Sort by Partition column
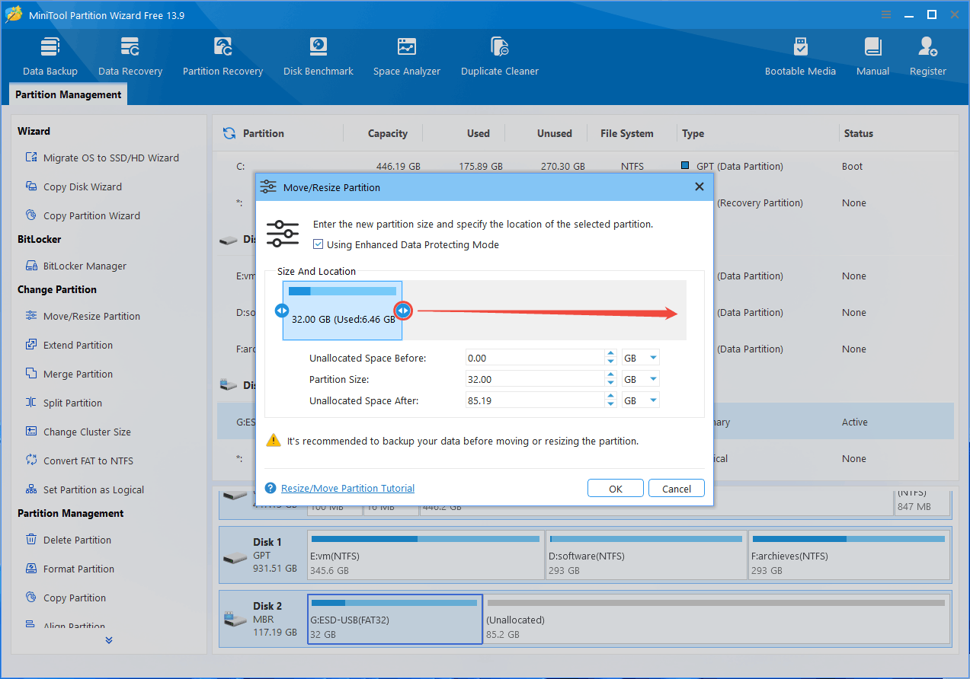 tap(263, 133)
